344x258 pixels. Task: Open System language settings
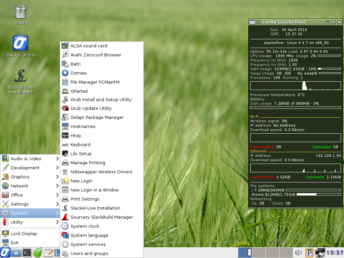coord(102,235)
